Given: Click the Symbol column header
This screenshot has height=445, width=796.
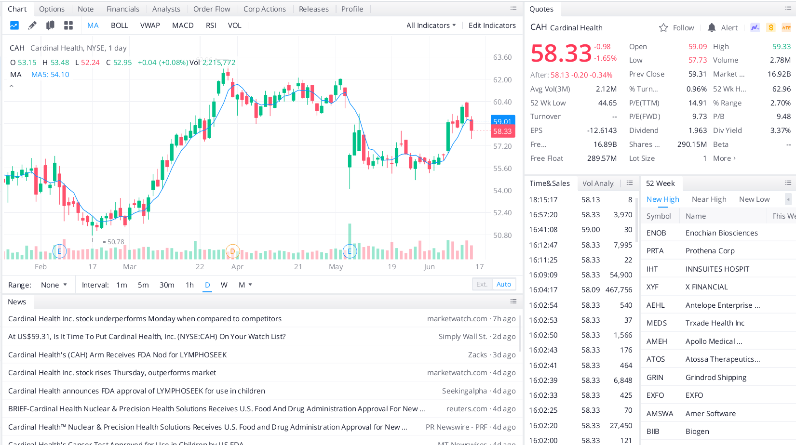Looking at the screenshot, I should tap(659, 216).
